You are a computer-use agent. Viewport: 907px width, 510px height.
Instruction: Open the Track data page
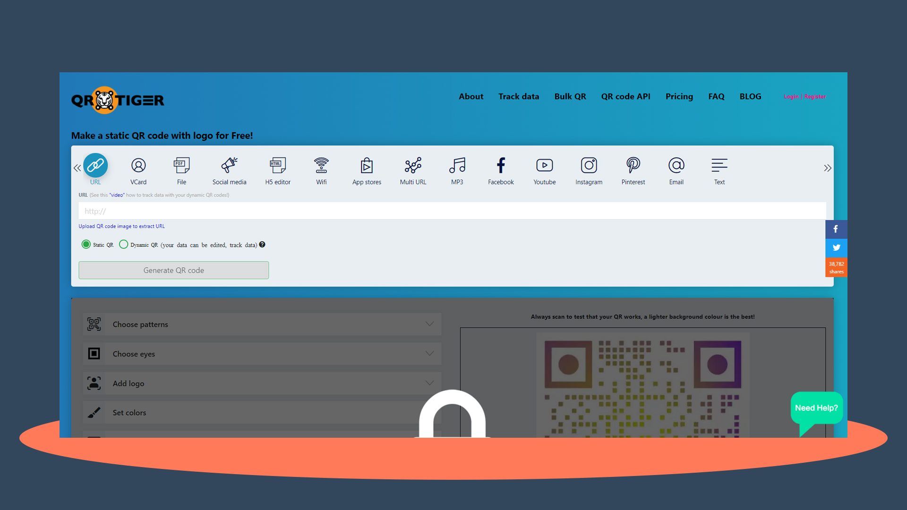(x=519, y=96)
